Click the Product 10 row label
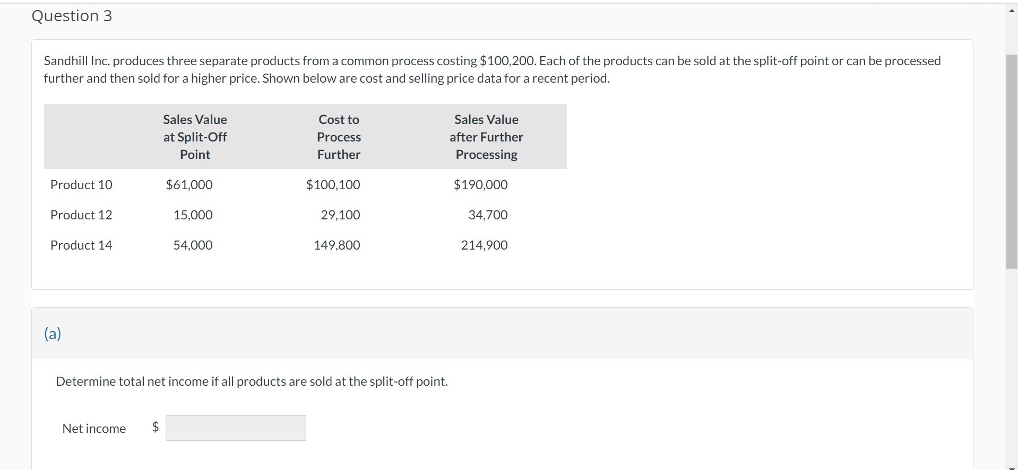Viewport: 1018px width, 470px height. coord(81,185)
